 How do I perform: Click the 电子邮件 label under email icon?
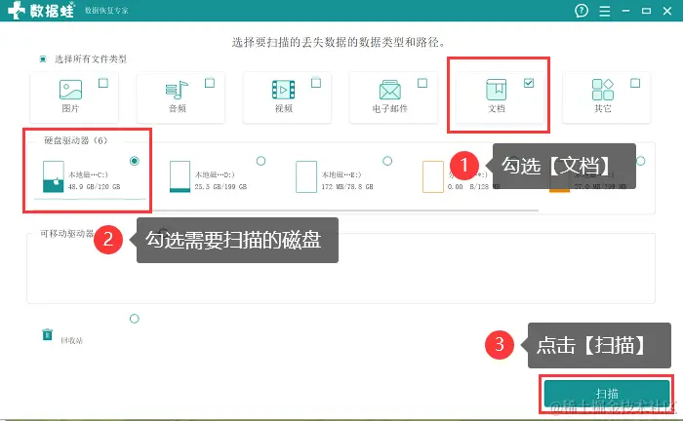coord(390,108)
